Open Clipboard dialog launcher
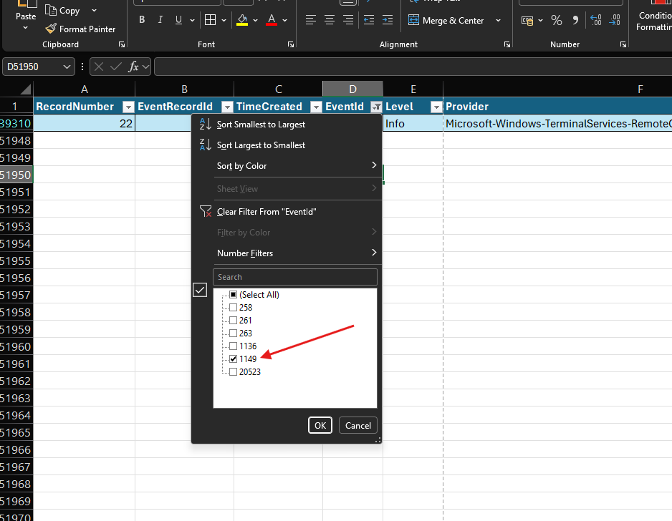The height and width of the screenshot is (521, 672). pos(122,44)
